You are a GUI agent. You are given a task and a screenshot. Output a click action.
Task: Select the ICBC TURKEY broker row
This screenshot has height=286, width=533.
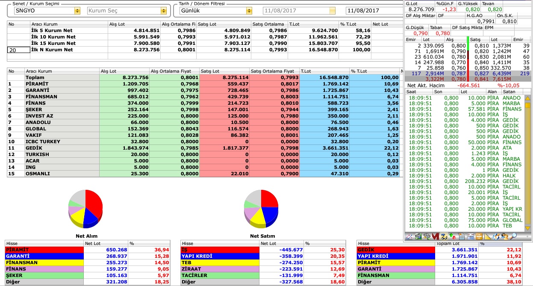tap(203, 142)
